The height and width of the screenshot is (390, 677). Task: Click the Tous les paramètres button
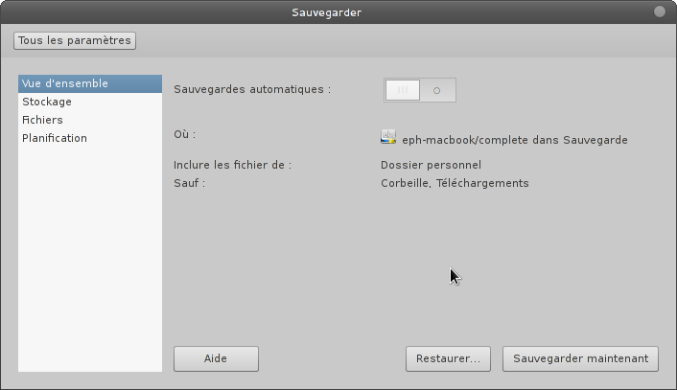(74, 40)
